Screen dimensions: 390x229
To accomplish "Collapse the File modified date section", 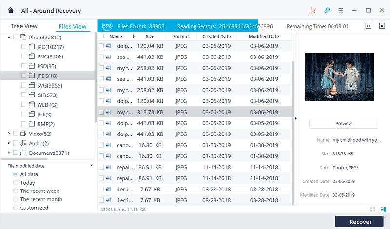I will click(91, 165).
